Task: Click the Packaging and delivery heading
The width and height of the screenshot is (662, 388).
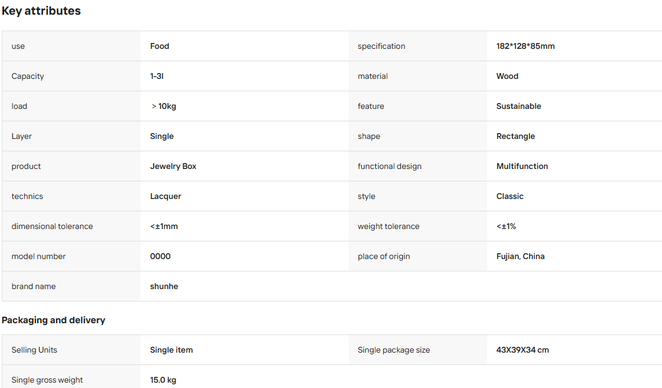Action: tap(53, 320)
